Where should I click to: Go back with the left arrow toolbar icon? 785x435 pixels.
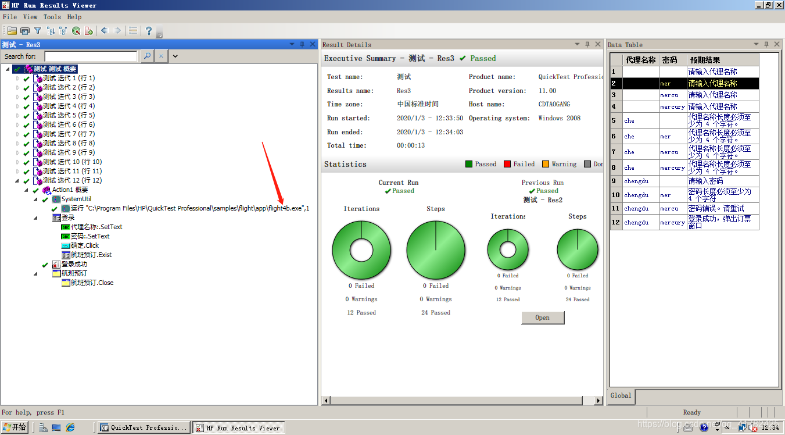pos(105,31)
